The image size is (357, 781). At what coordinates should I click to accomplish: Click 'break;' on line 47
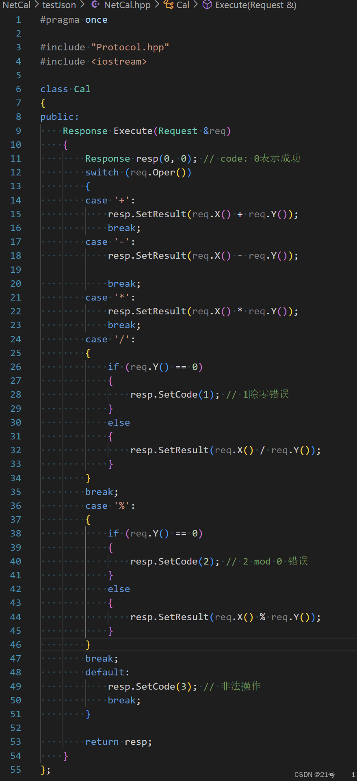(102, 659)
